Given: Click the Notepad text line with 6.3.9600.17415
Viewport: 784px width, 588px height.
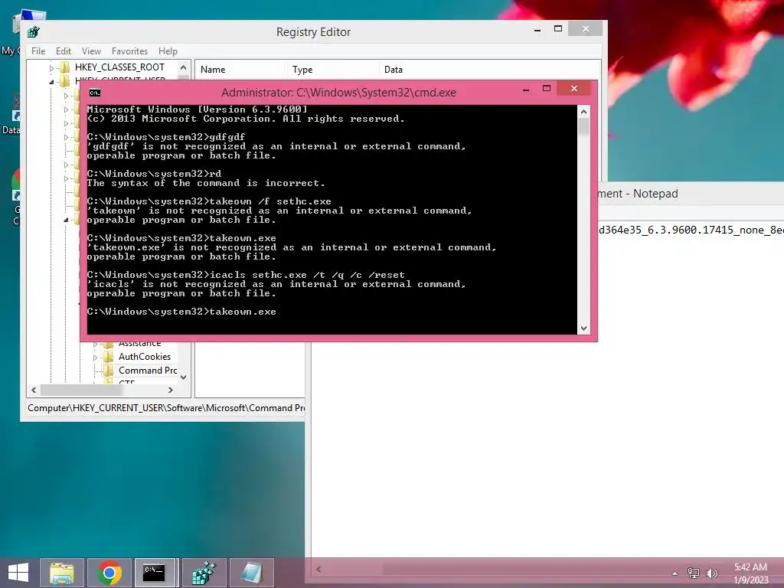Looking at the screenshot, I should 691,230.
